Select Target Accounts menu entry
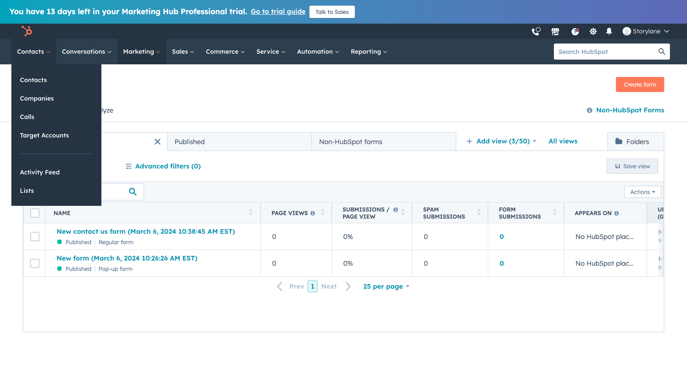Image resolution: width=687 pixels, height=368 pixels. [x=44, y=135]
